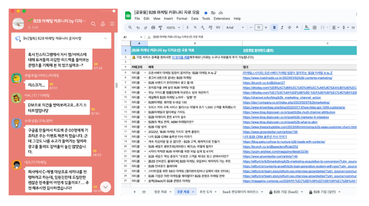The height and width of the screenshot is (206, 369).
Task: Open voice talk microphone in chat header
Action: click(103, 24)
